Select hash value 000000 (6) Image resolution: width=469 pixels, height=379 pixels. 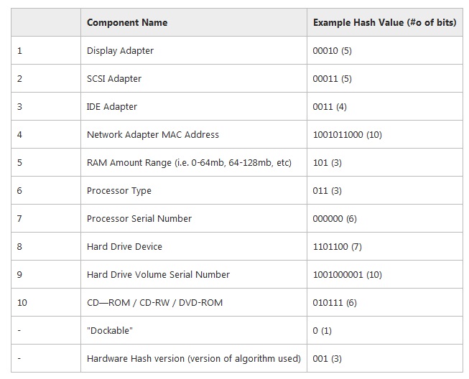point(335,218)
